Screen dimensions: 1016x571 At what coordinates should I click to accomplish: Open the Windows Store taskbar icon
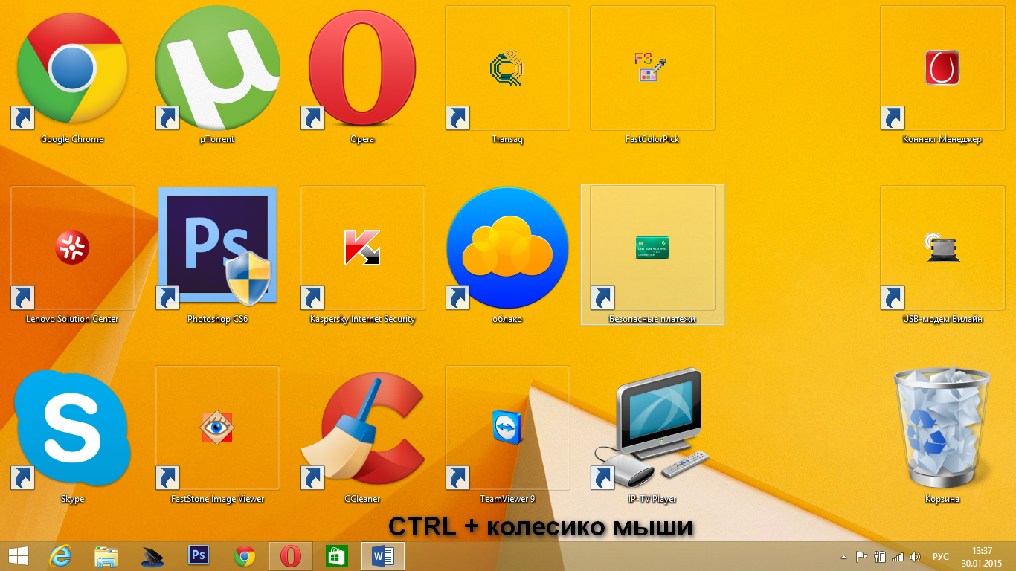point(337,556)
